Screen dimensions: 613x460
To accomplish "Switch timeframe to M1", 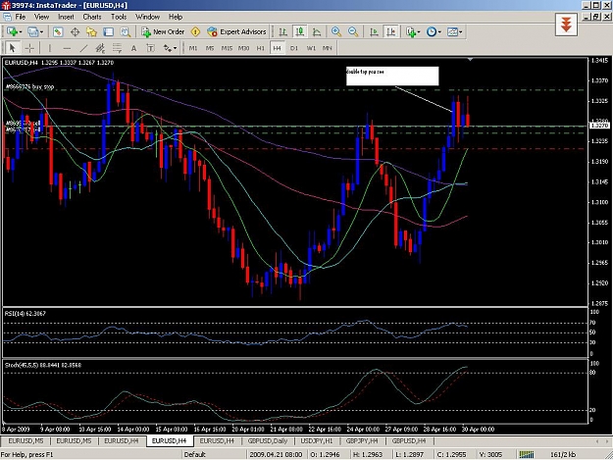I will coord(193,48).
